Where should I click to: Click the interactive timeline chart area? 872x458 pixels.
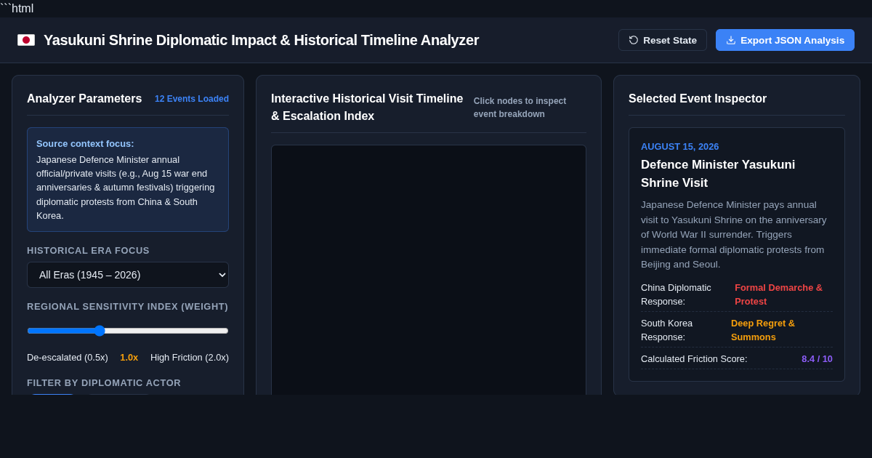429,270
